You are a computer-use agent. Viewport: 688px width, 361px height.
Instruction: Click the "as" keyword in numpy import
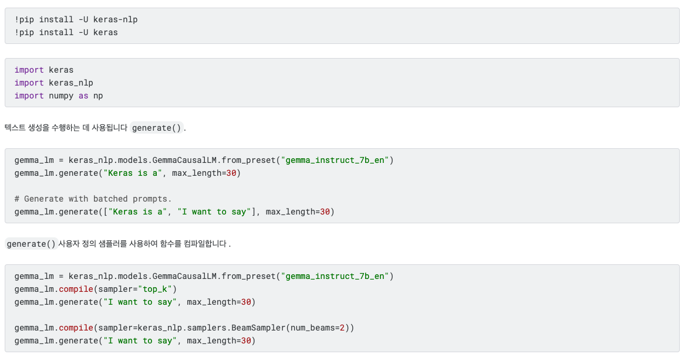point(83,96)
